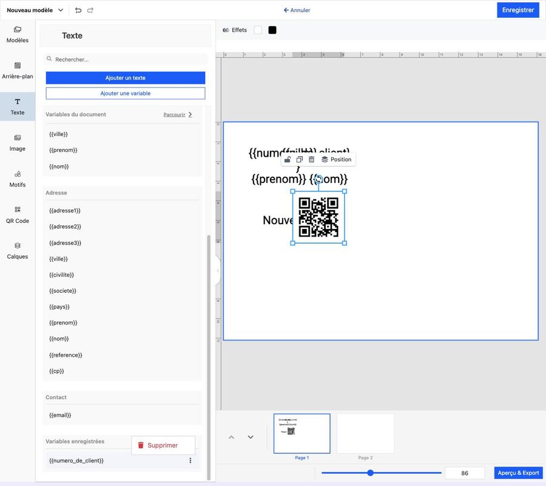
Task: Click the search magnifier icon
Action: (50, 59)
